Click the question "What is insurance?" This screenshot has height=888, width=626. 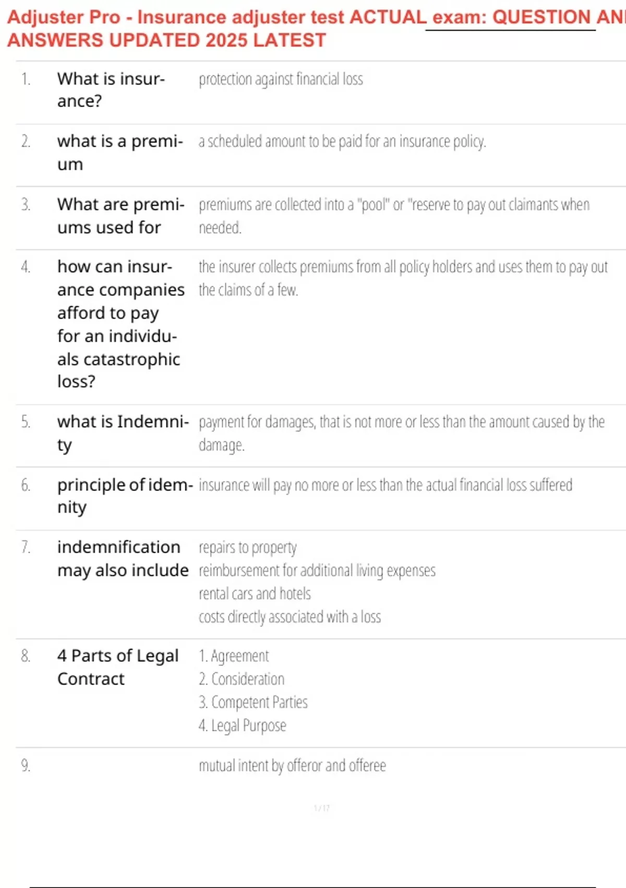click(111, 90)
